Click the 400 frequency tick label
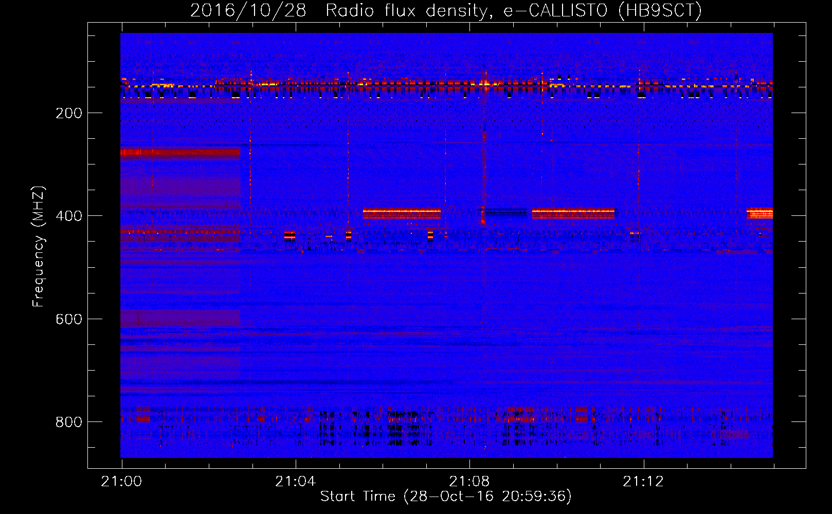This screenshot has height=514, width=832. [69, 216]
